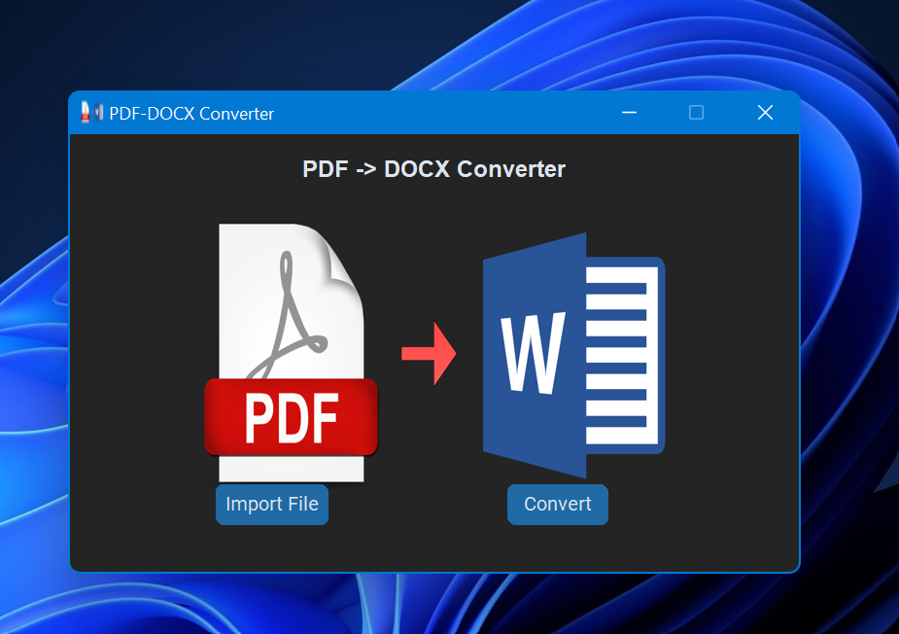Click the window title "PDF-DOCX Converter" text

pos(191,114)
